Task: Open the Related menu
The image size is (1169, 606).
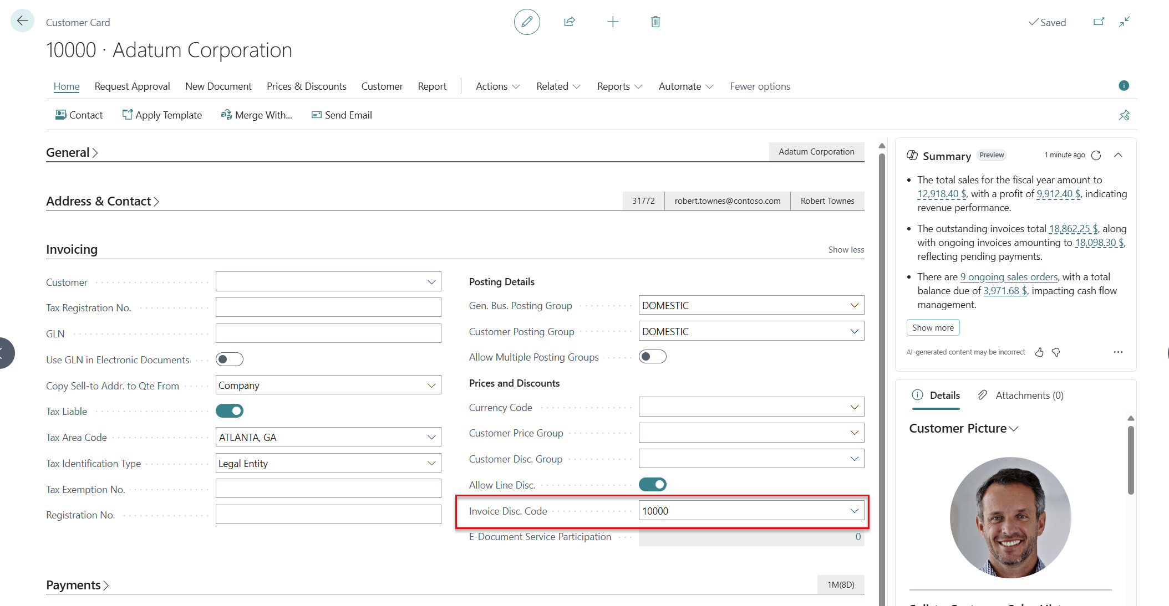Action: click(558, 86)
